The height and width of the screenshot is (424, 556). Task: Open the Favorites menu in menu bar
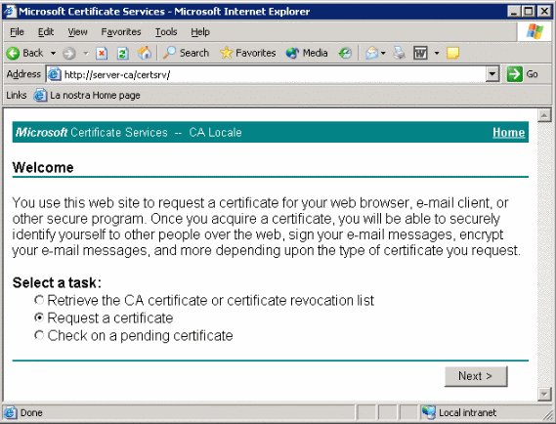pyautogui.click(x=121, y=32)
